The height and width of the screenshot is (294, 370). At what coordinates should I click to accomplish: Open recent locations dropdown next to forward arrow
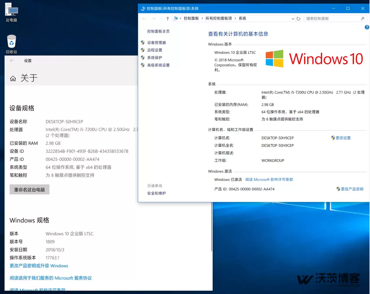coord(161,19)
